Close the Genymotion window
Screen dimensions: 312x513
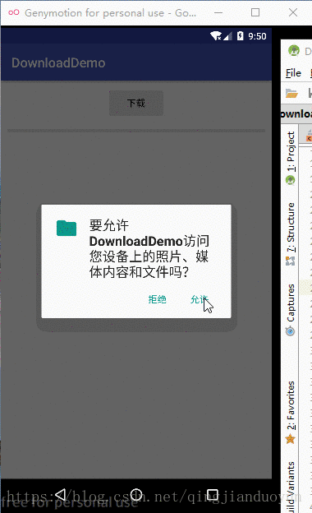coord(293,12)
